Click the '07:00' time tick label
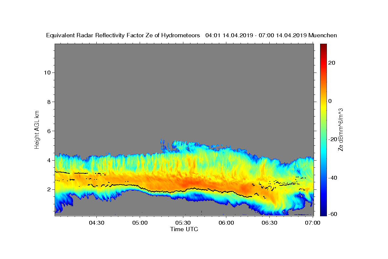The image size is (388, 259). 313,223
